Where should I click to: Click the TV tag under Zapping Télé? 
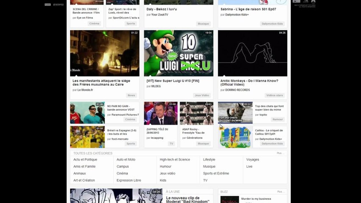171,144
